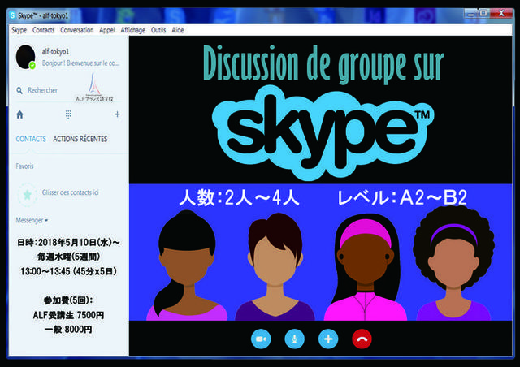
Task: Maximize the Skype window
Action: pyautogui.click(x=483, y=14)
